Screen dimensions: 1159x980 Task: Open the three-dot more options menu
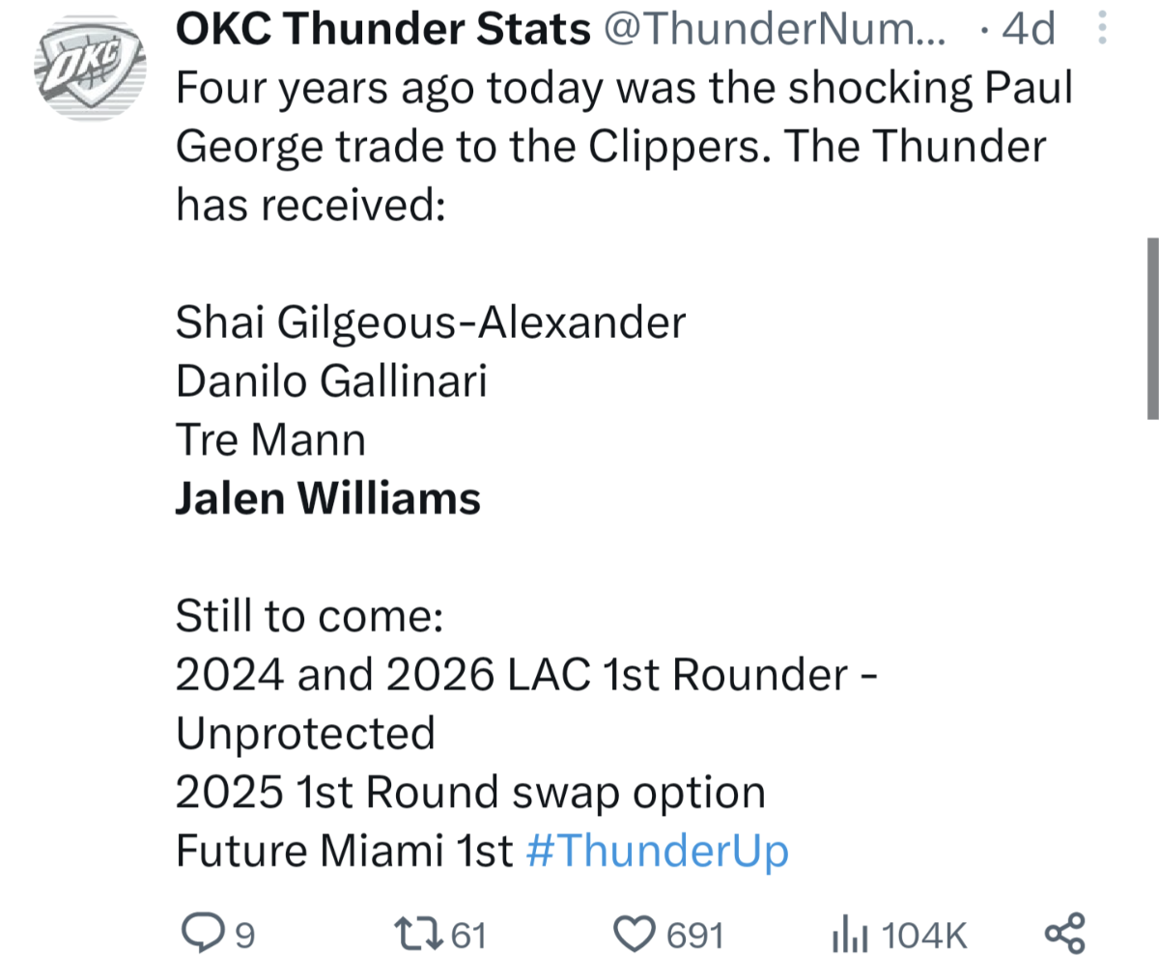click(x=1101, y=29)
